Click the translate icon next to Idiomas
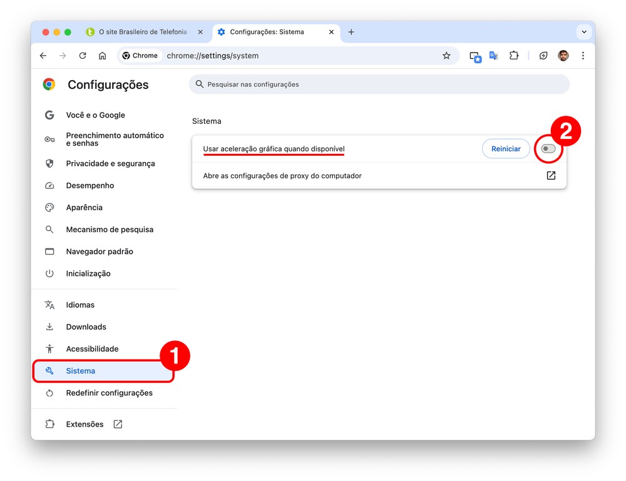626x481 pixels. (49, 305)
